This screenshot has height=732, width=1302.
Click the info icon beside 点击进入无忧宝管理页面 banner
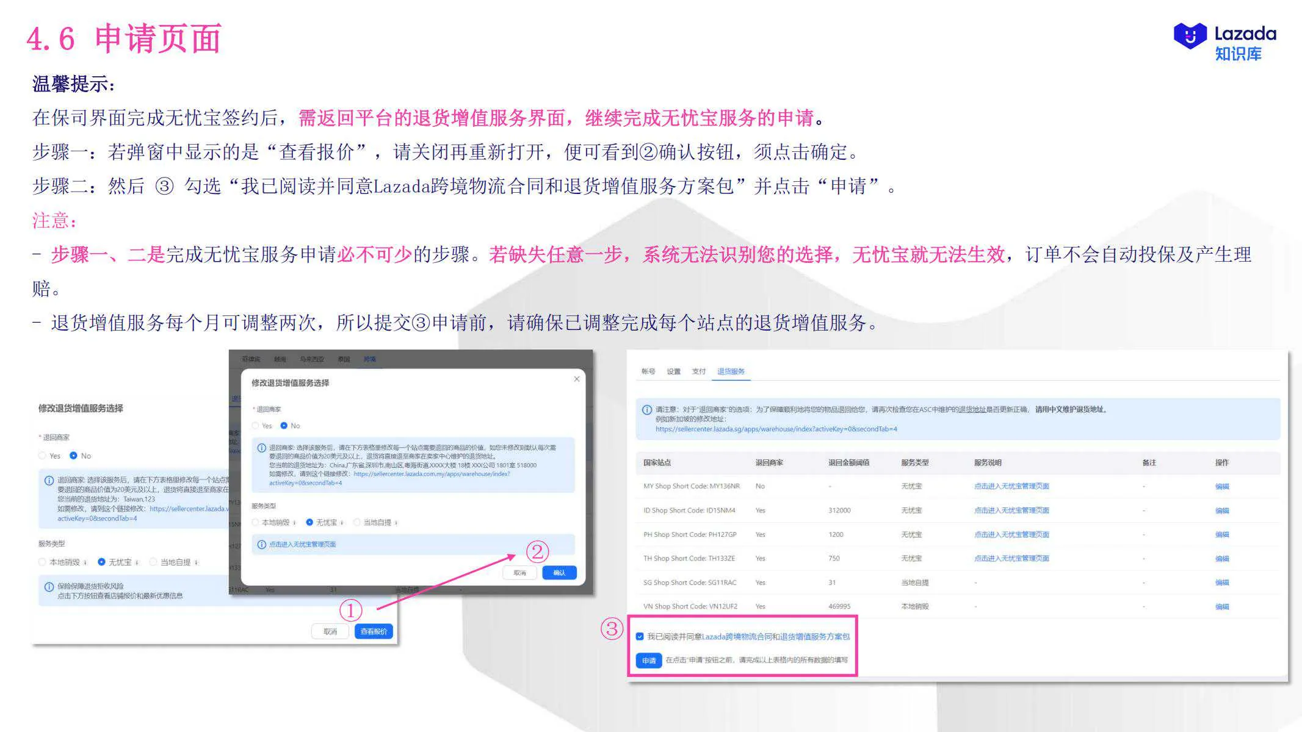261,545
